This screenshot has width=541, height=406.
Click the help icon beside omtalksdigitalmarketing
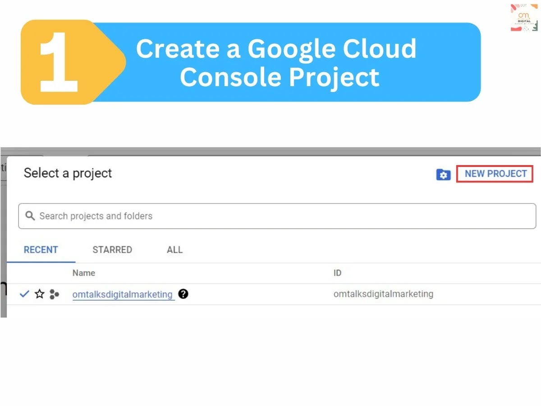pos(183,294)
